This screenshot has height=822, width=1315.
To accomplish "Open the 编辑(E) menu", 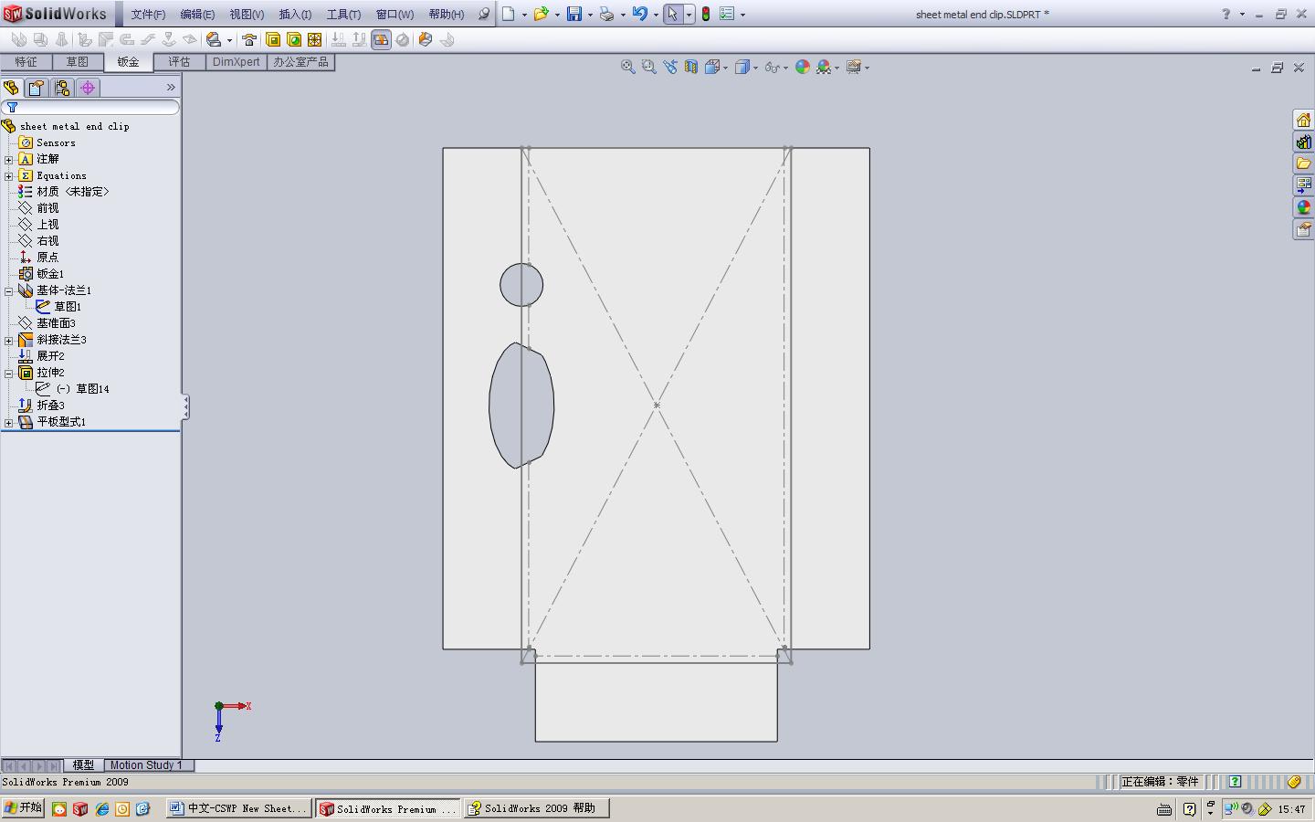I will 197,15.
